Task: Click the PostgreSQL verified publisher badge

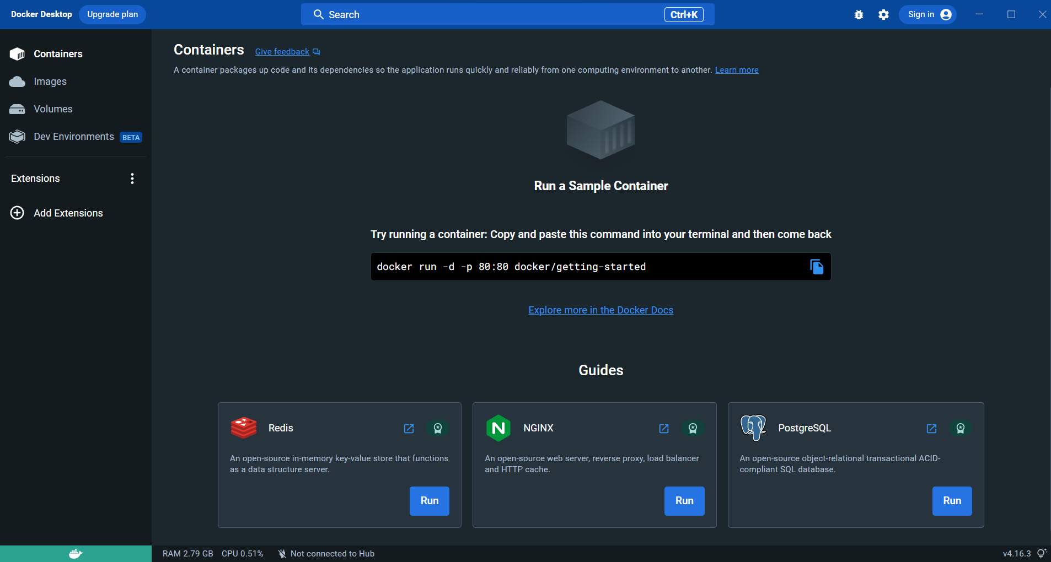Action: (x=961, y=429)
